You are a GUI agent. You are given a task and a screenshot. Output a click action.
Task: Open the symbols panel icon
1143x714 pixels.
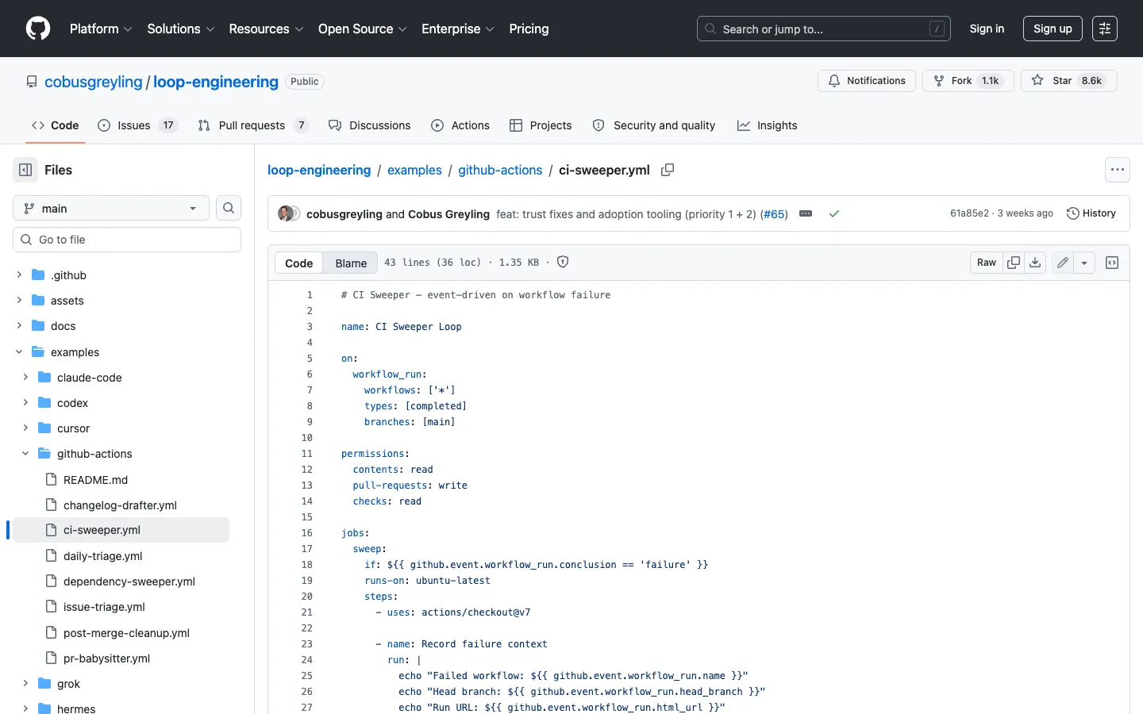1112,263
